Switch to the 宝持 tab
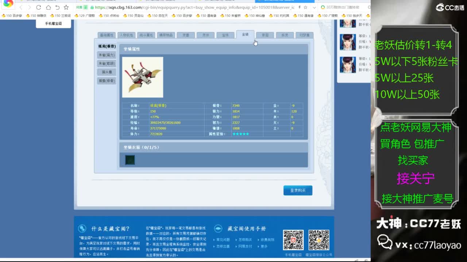This screenshot has width=467, height=262. [225, 35]
